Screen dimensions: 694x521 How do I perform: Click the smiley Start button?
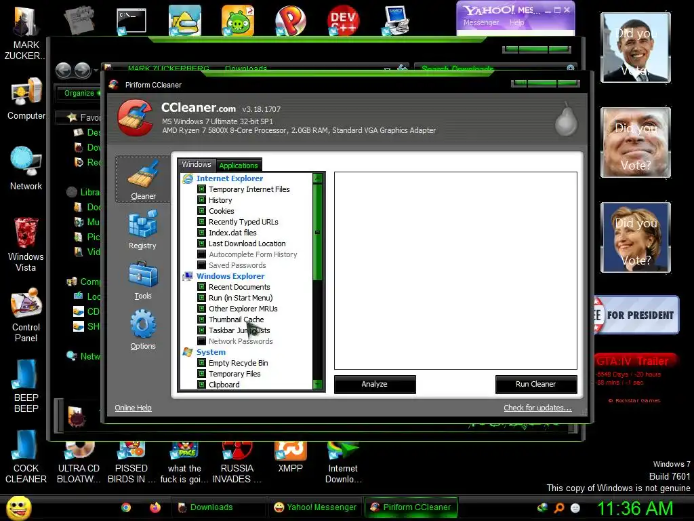click(x=18, y=507)
